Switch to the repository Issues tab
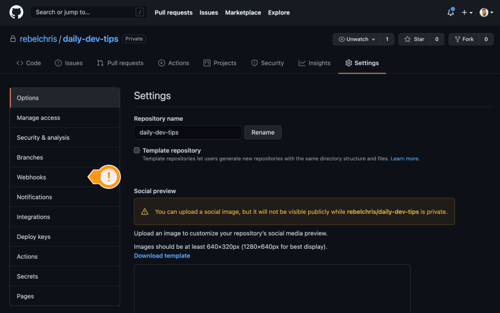This screenshot has height=313, width=500. point(69,63)
